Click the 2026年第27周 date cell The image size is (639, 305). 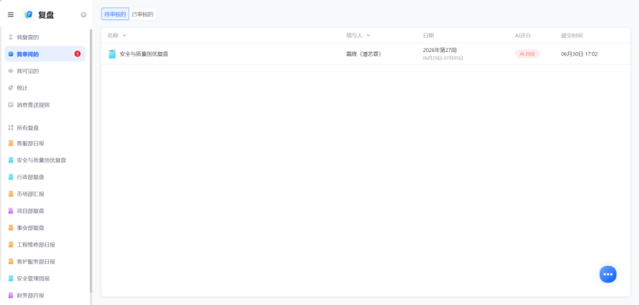[440, 50]
